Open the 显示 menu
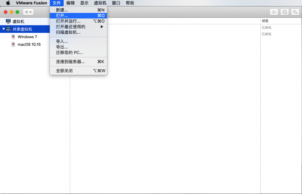 (84, 3)
